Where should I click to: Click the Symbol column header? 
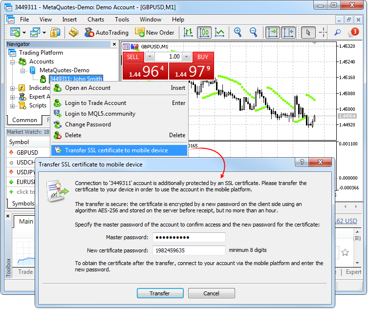(x=19, y=142)
